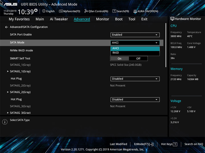Click the Hot Keys question mark icon
Screen dimensions: 205x153
(x=175, y=144)
